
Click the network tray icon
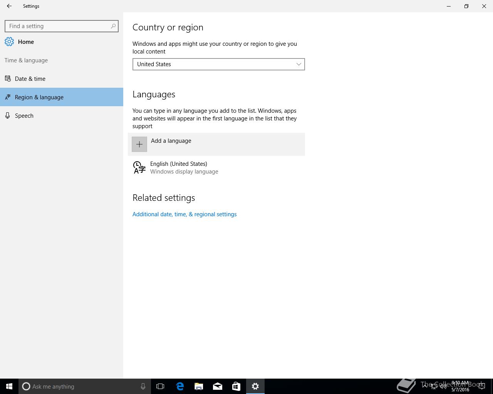(434, 386)
